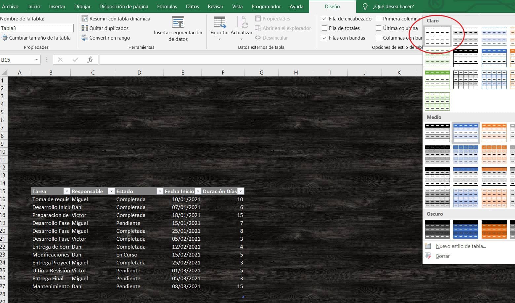This screenshot has height=303, width=515.
Task: Enable the Primera columna checkbox
Action: click(379, 18)
